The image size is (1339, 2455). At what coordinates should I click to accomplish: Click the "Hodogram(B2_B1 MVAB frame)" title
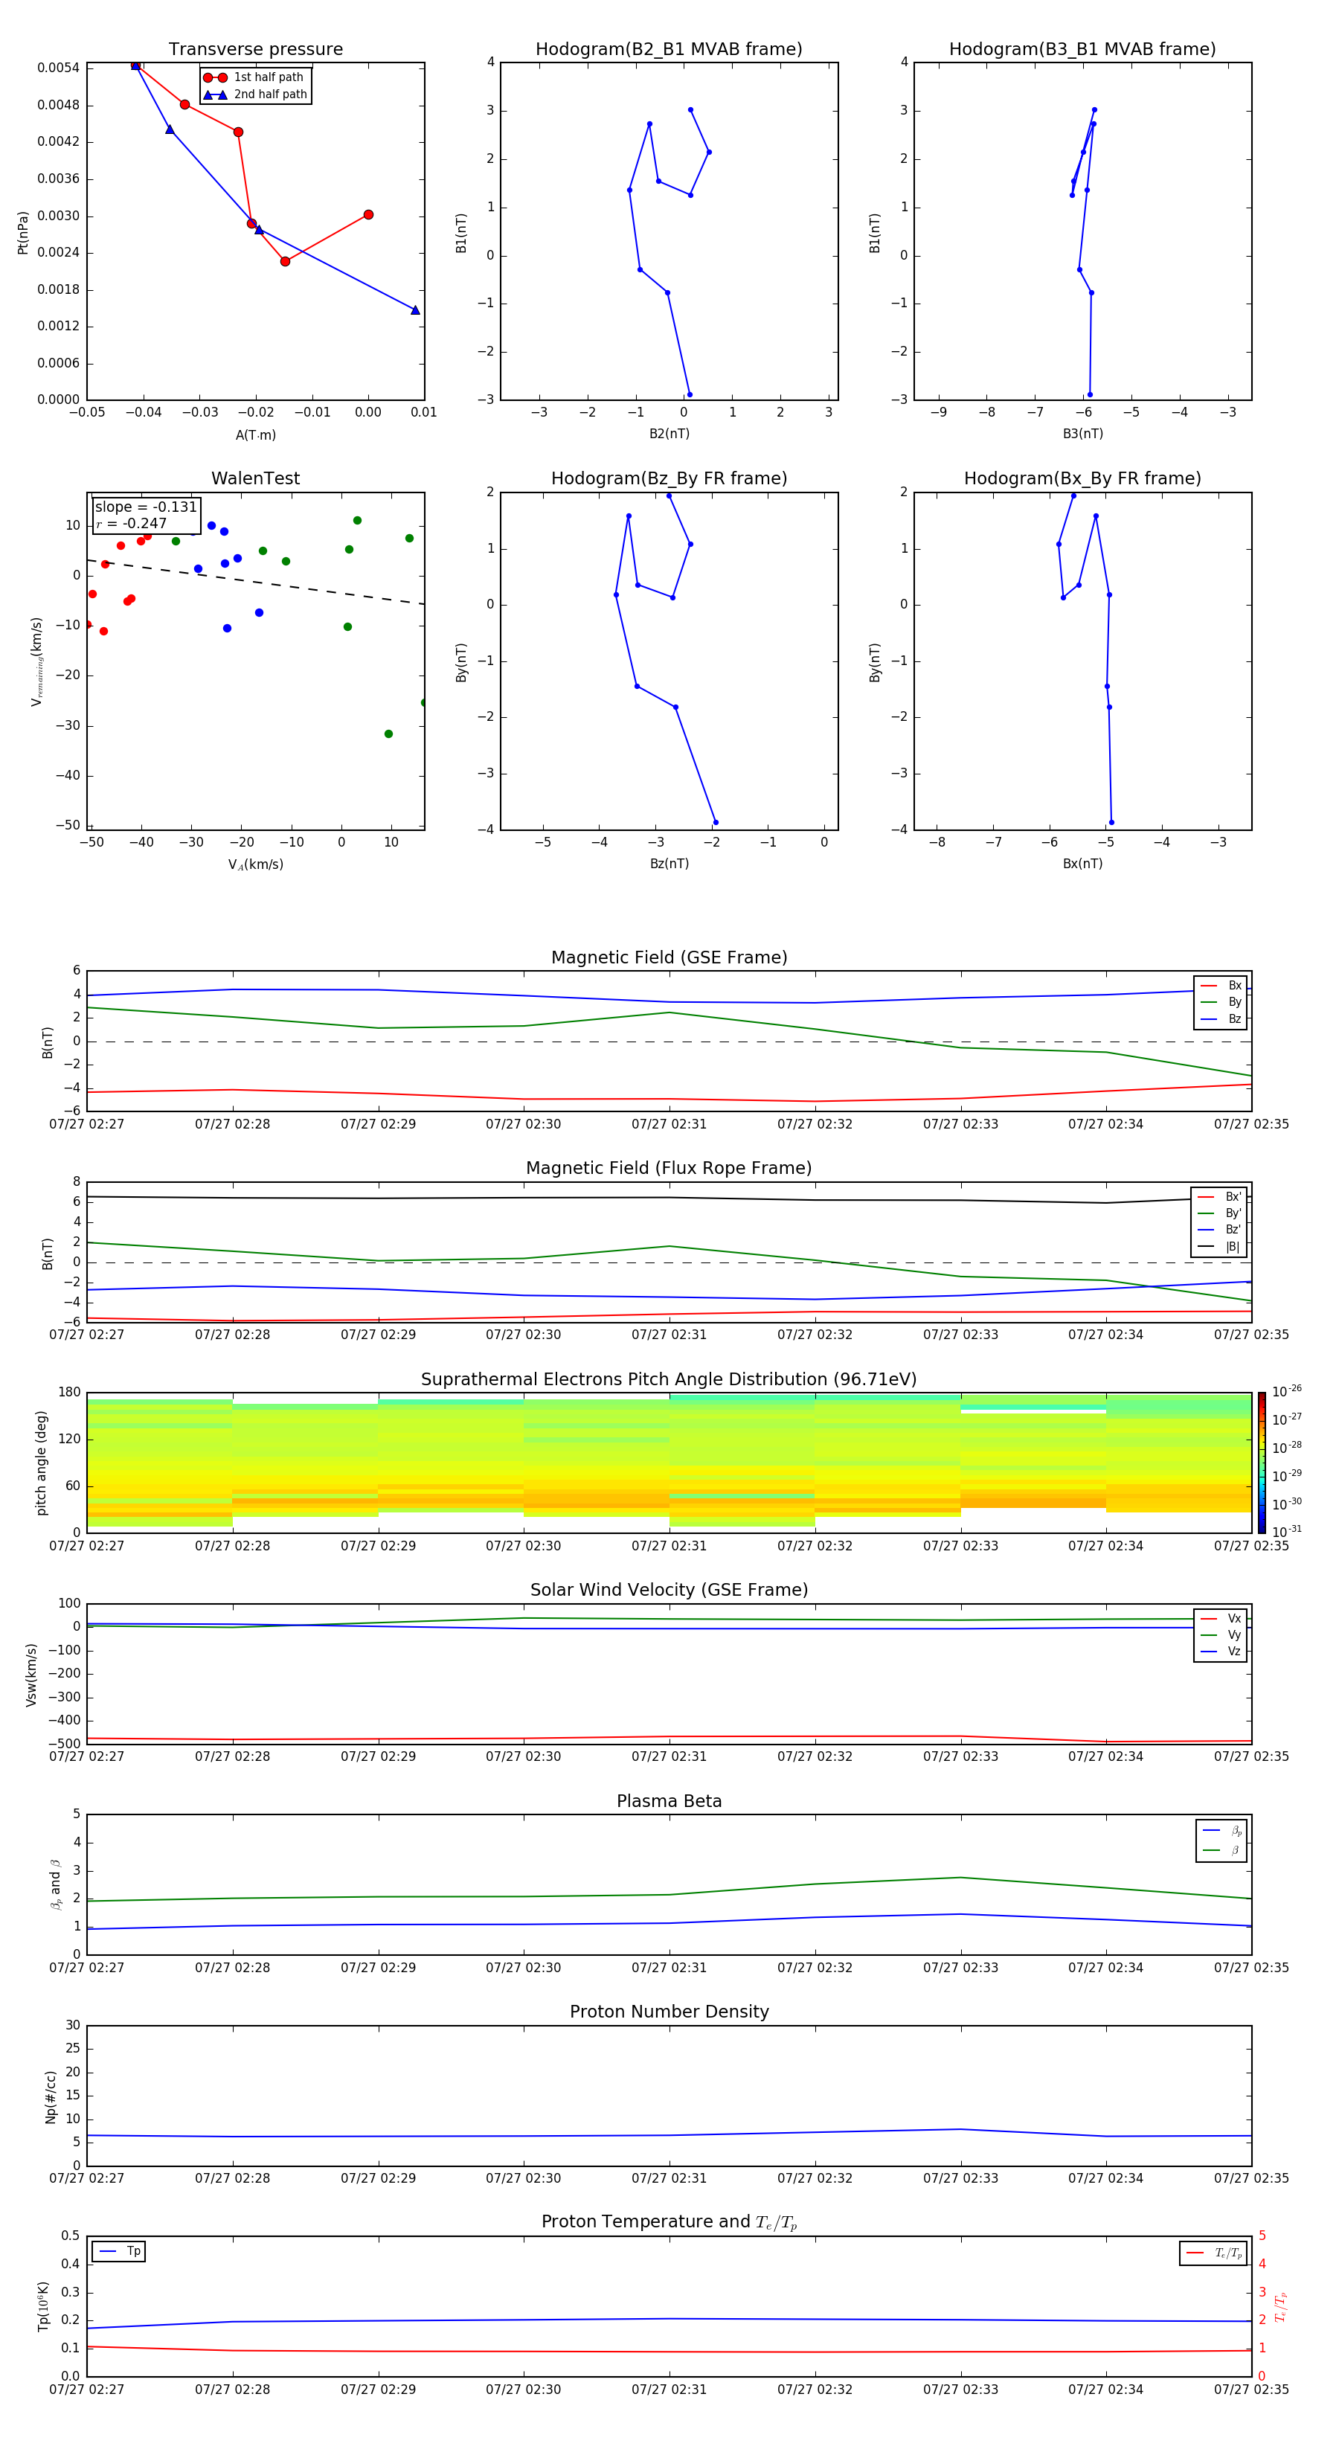[669, 50]
